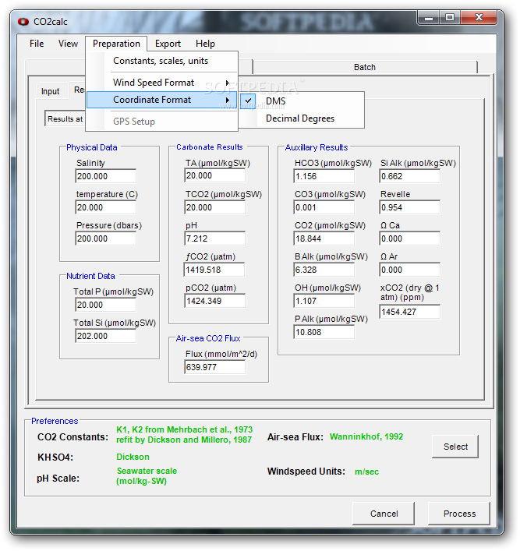Click the CO2calc app icon in title bar
This screenshot has height=551, width=520.
(x=23, y=22)
